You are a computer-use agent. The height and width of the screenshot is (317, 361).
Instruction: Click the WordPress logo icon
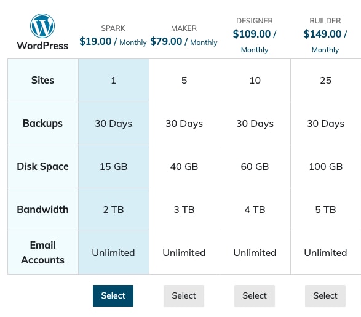42,26
